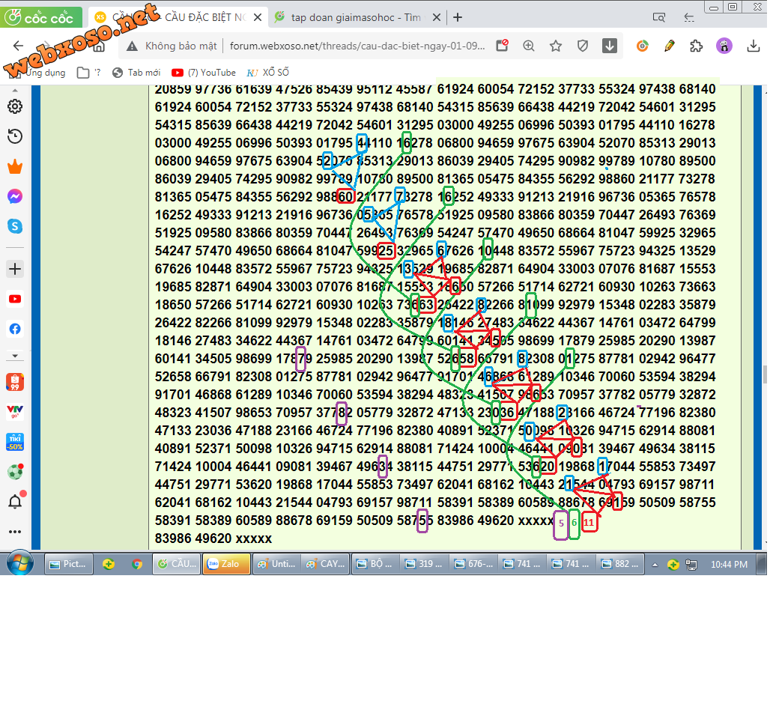Toggle the shield ad-block icon

tap(583, 46)
